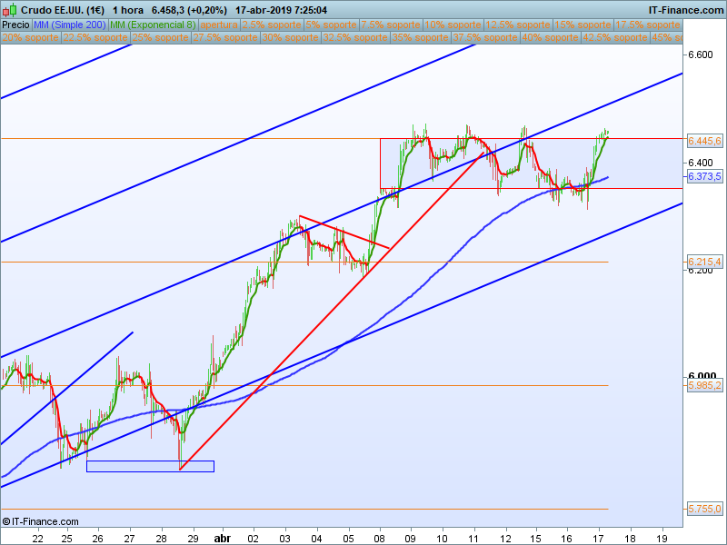Click date 28 on the time axis

[162, 539]
